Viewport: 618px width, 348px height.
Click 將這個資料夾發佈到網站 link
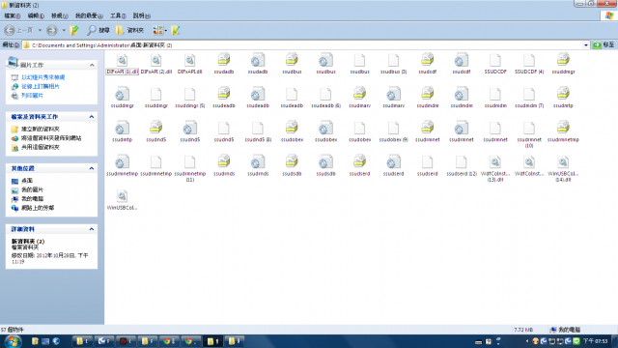click(51, 138)
